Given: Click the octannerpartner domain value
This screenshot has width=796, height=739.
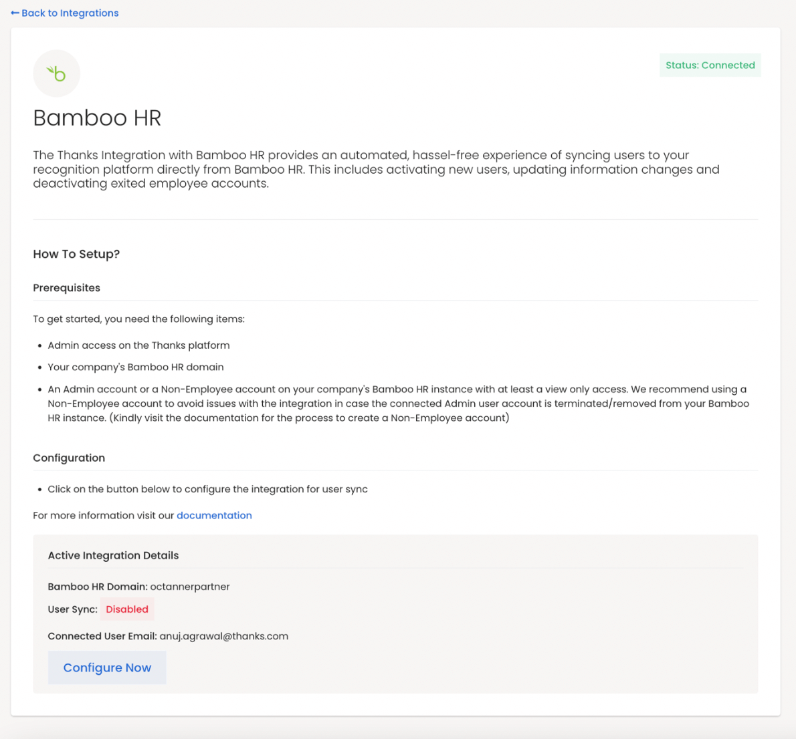Looking at the screenshot, I should [190, 587].
